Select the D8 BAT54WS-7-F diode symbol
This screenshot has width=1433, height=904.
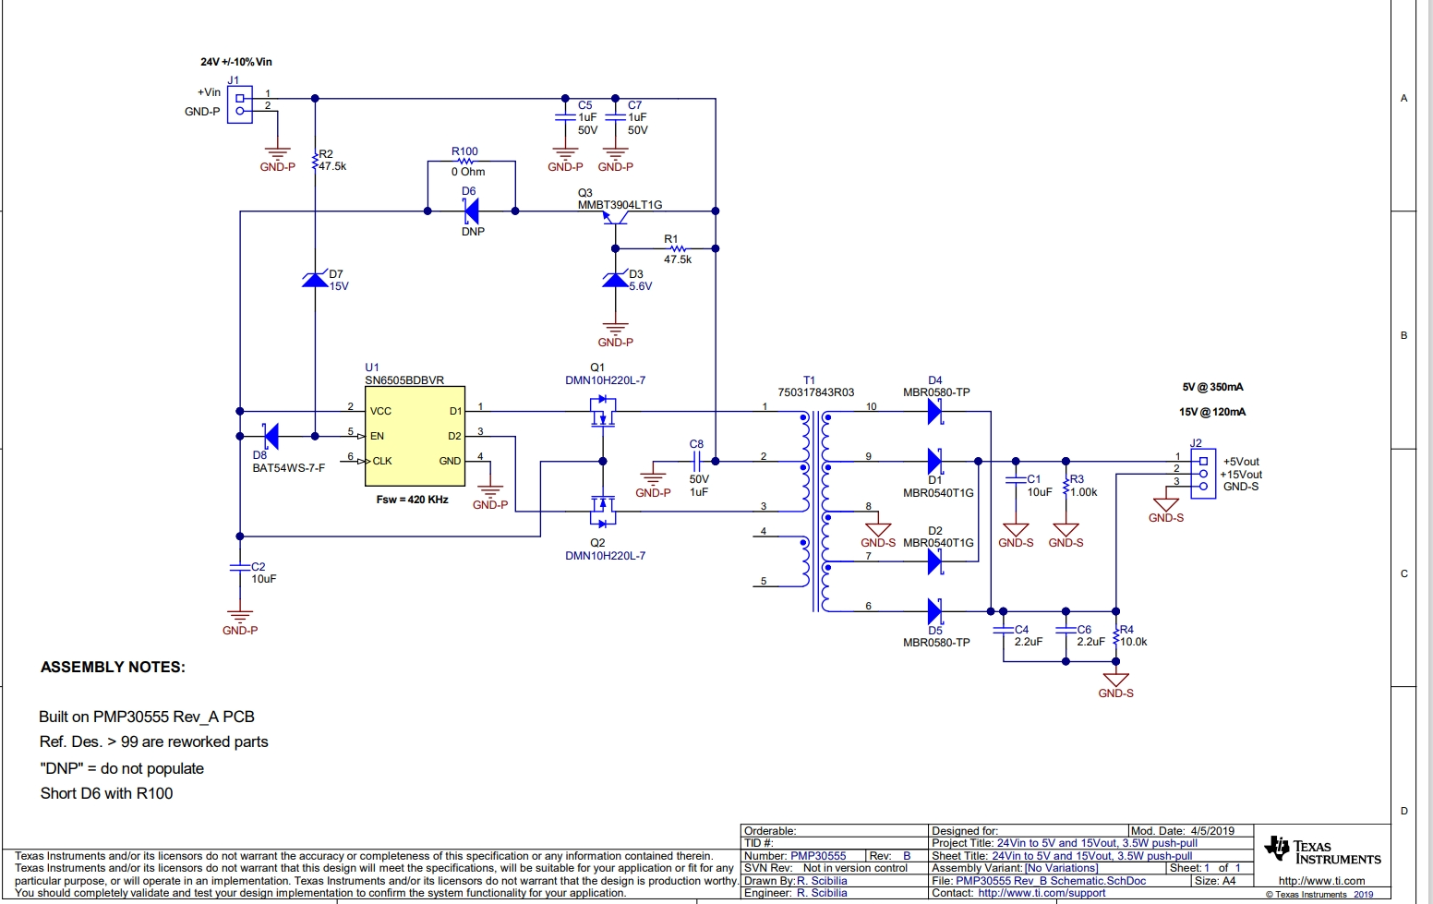click(x=270, y=436)
